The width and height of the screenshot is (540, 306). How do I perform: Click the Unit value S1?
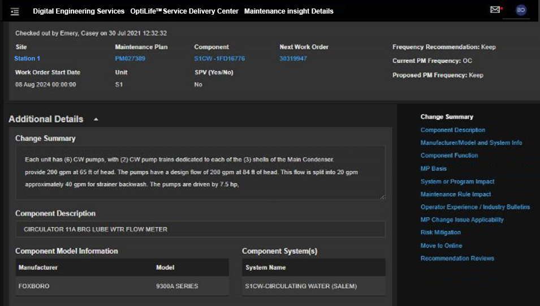pos(119,84)
